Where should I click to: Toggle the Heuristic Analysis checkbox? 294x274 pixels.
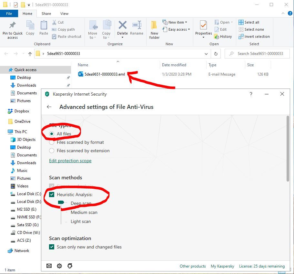[52, 195]
